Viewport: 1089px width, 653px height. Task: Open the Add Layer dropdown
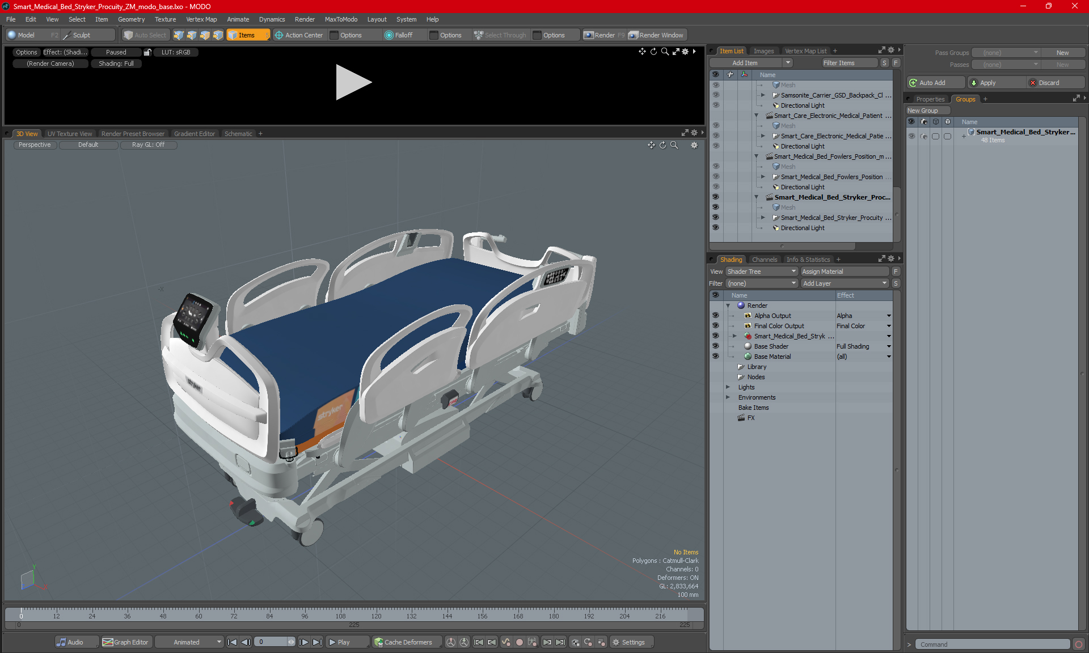[x=845, y=283]
